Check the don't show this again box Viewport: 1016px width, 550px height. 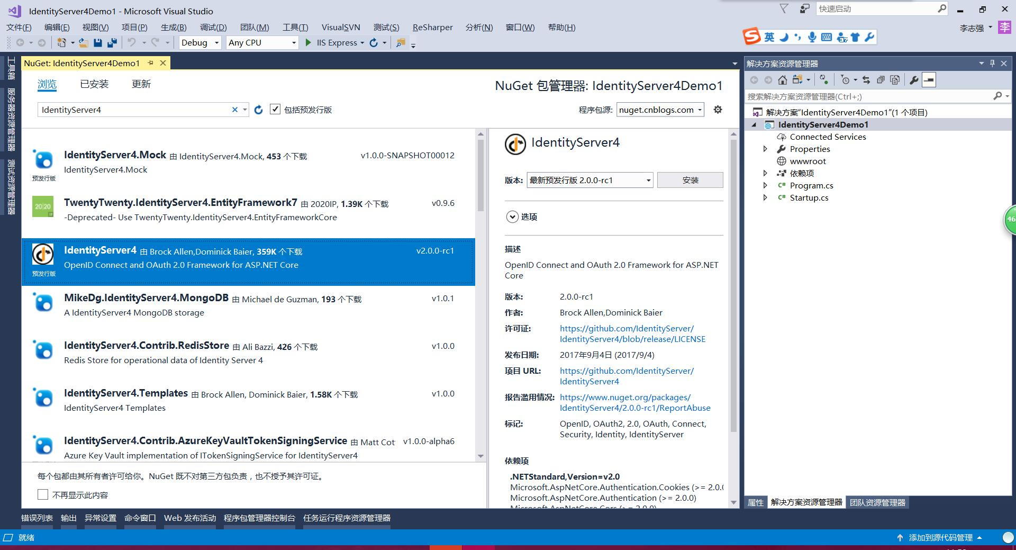pyautogui.click(x=43, y=494)
